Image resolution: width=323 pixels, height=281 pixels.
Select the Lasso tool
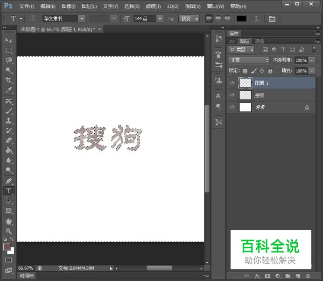(8, 60)
